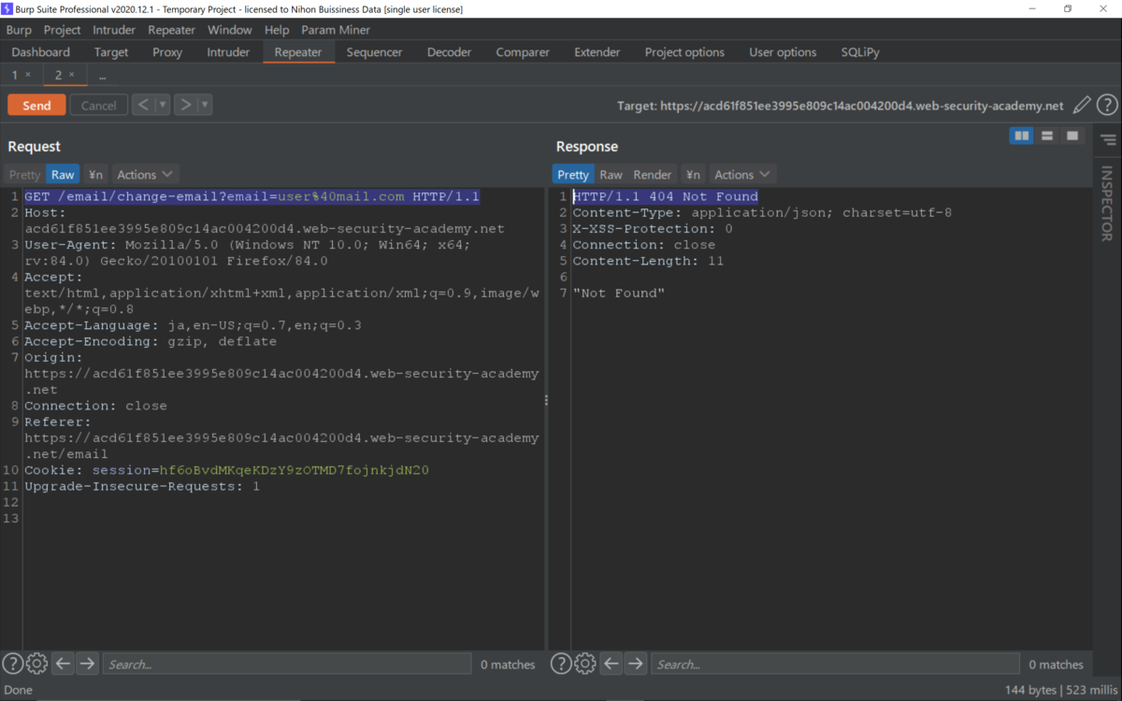
Task: Click the HTTP/1.1 404 Not Found status line
Action: tap(666, 196)
